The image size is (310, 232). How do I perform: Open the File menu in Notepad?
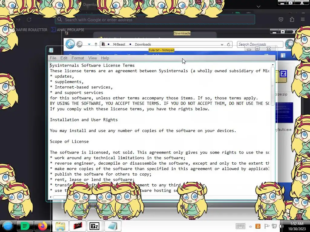coord(53,58)
